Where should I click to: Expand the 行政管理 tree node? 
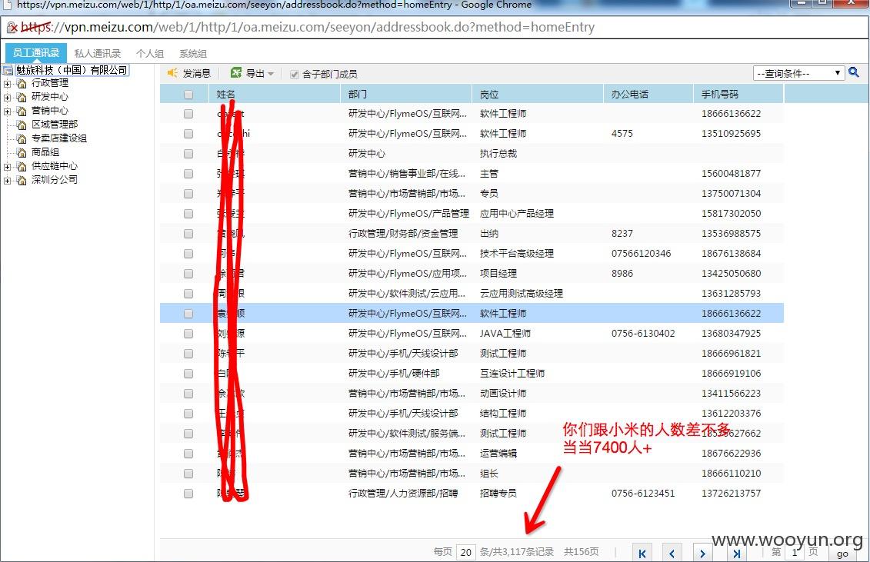tap(7, 84)
